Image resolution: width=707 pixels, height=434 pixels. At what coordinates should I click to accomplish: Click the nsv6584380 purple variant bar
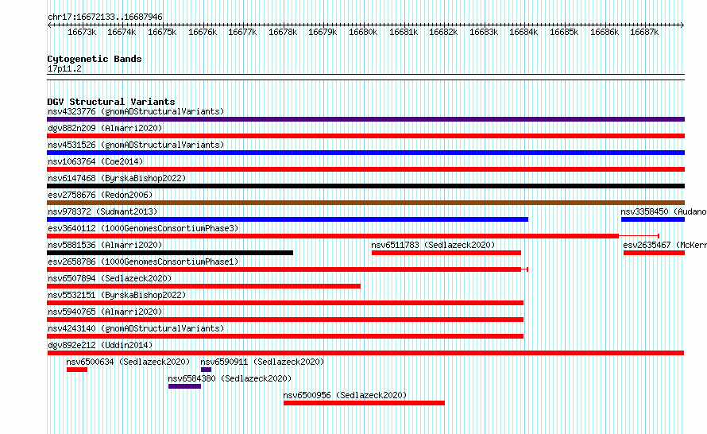184,386
